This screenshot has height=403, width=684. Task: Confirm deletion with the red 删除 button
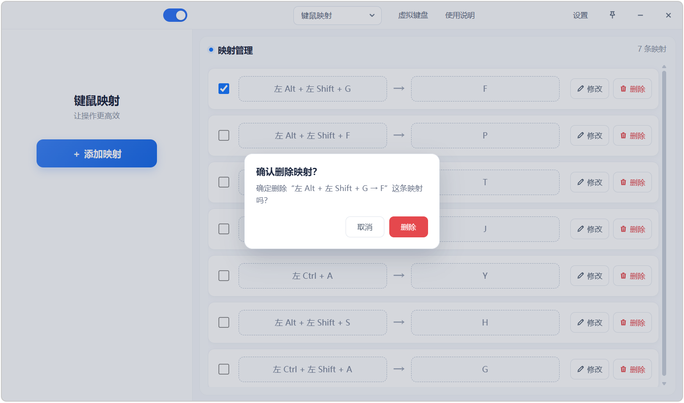tap(408, 227)
